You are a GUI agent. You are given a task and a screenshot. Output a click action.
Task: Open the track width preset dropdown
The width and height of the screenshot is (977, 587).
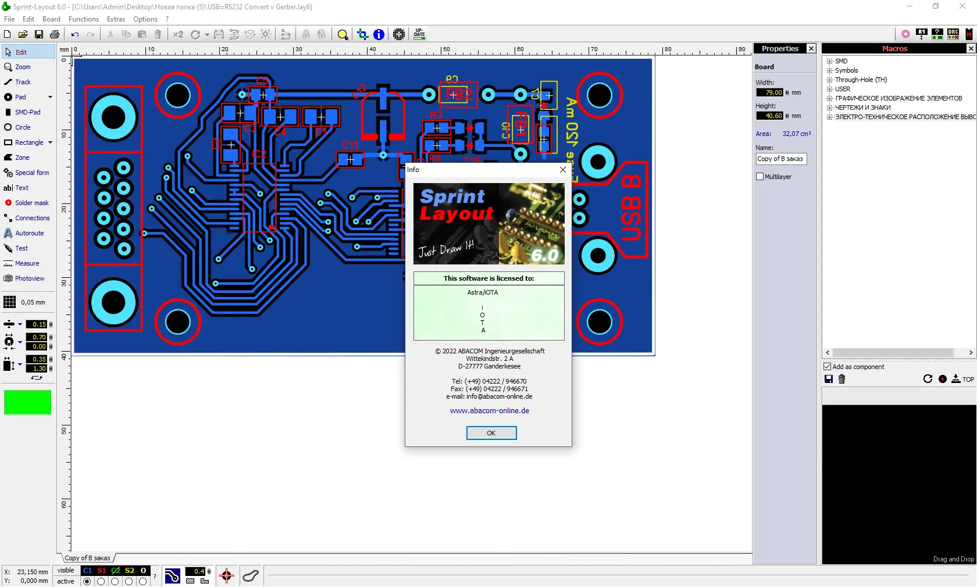[20, 324]
